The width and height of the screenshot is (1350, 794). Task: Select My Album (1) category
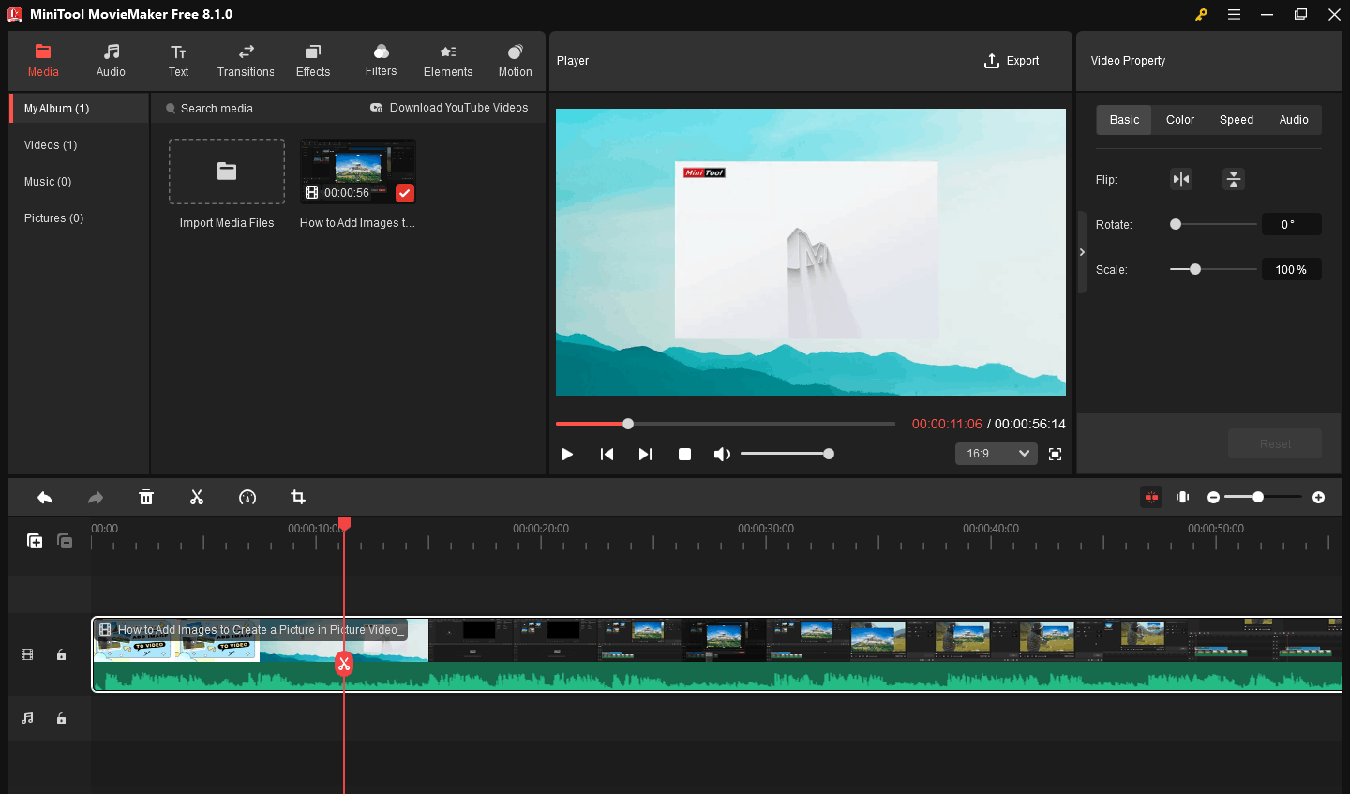click(80, 109)
